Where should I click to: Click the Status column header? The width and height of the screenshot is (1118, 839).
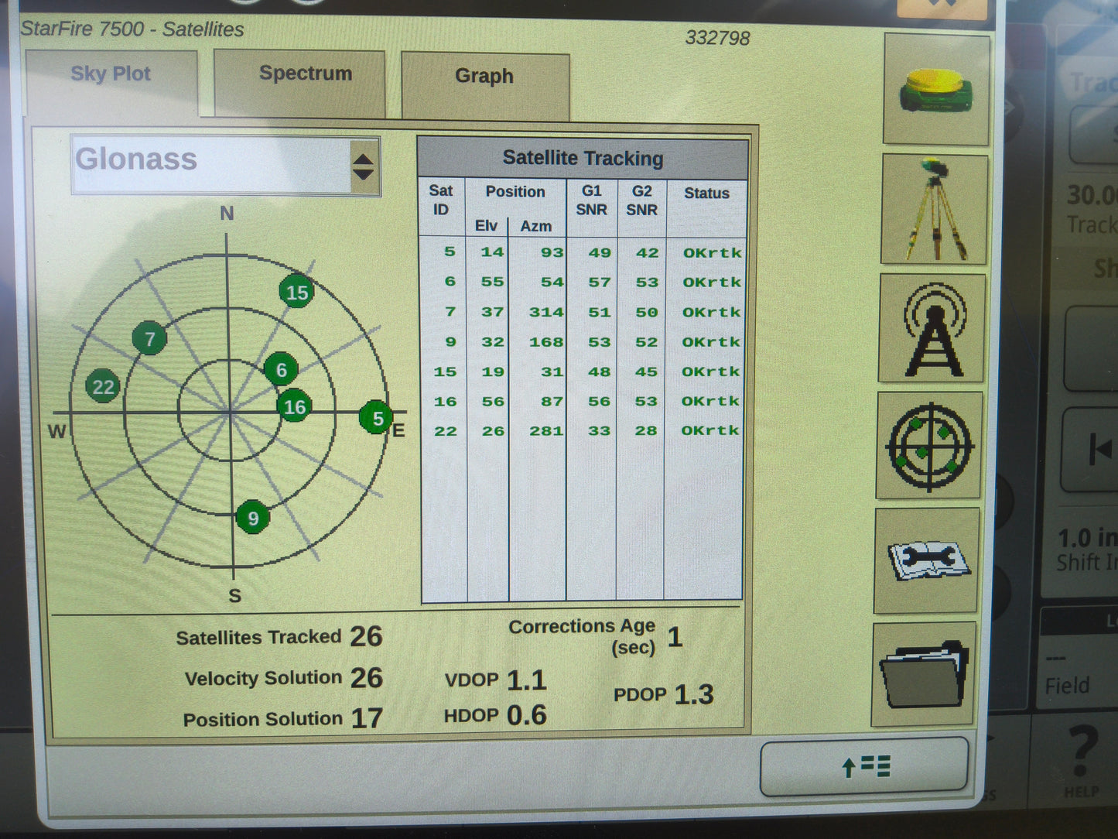tap(706, 193)
